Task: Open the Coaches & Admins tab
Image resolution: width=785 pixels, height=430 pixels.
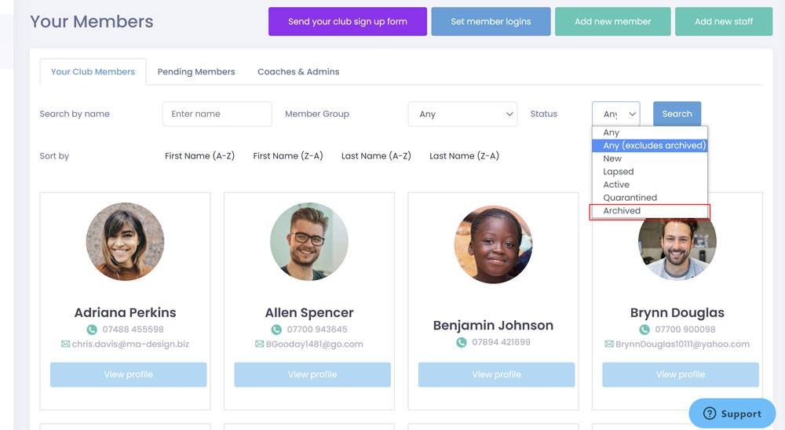Action: coord(298,71)
